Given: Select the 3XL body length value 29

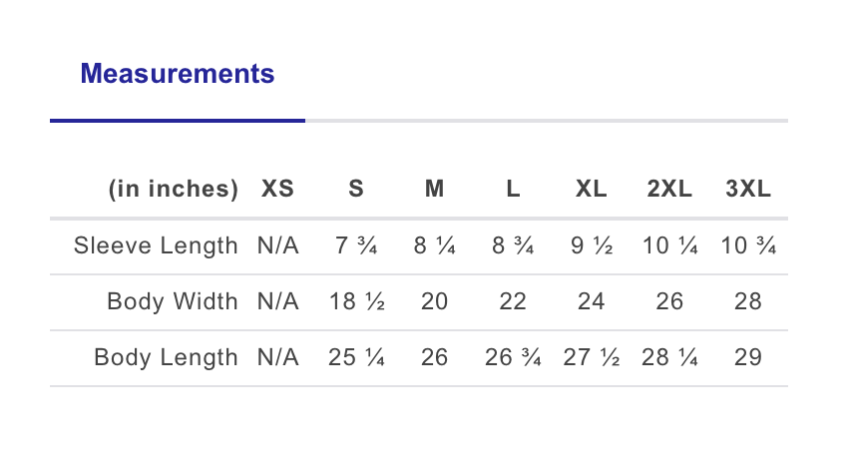Looking at the screenshot, I should [748, 357].
